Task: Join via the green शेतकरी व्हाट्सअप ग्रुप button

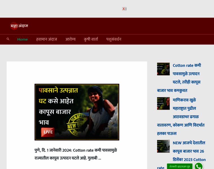Action: [180, 166]
